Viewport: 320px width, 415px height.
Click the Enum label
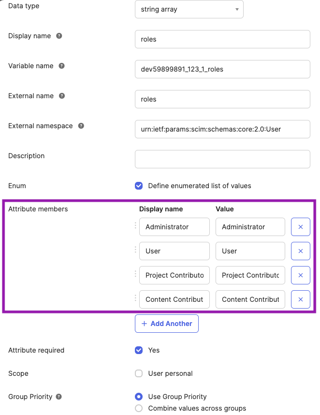pyautogui.click(x=17, y=186)
